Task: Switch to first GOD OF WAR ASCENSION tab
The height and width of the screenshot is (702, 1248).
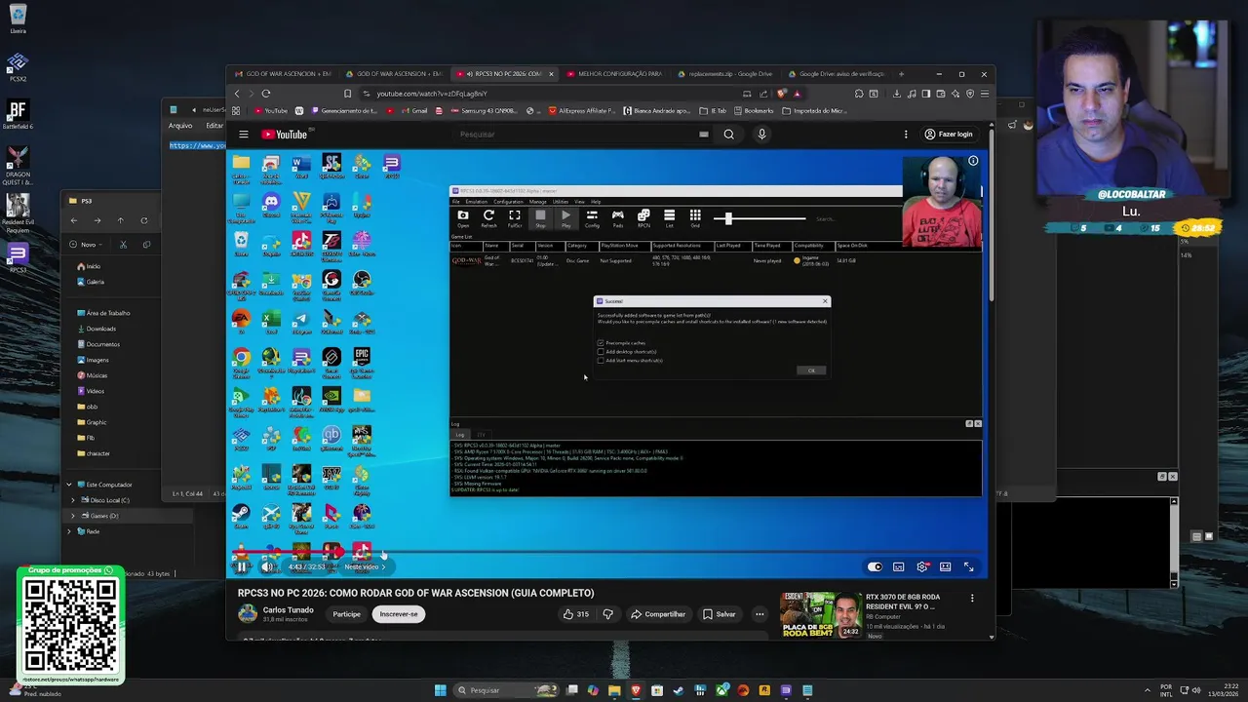Action: [285, 74]
